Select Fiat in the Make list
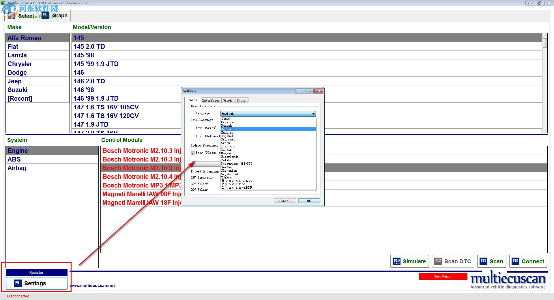The width and height of the screenshot is (554, 300). (38, 46)
